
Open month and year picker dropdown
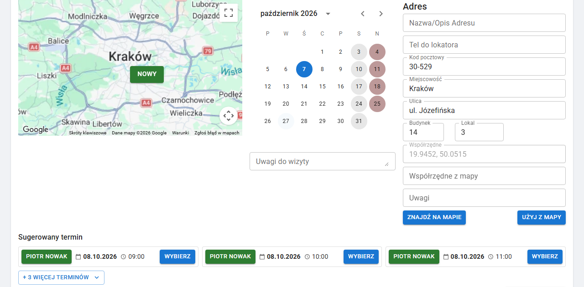pos(328,14)
